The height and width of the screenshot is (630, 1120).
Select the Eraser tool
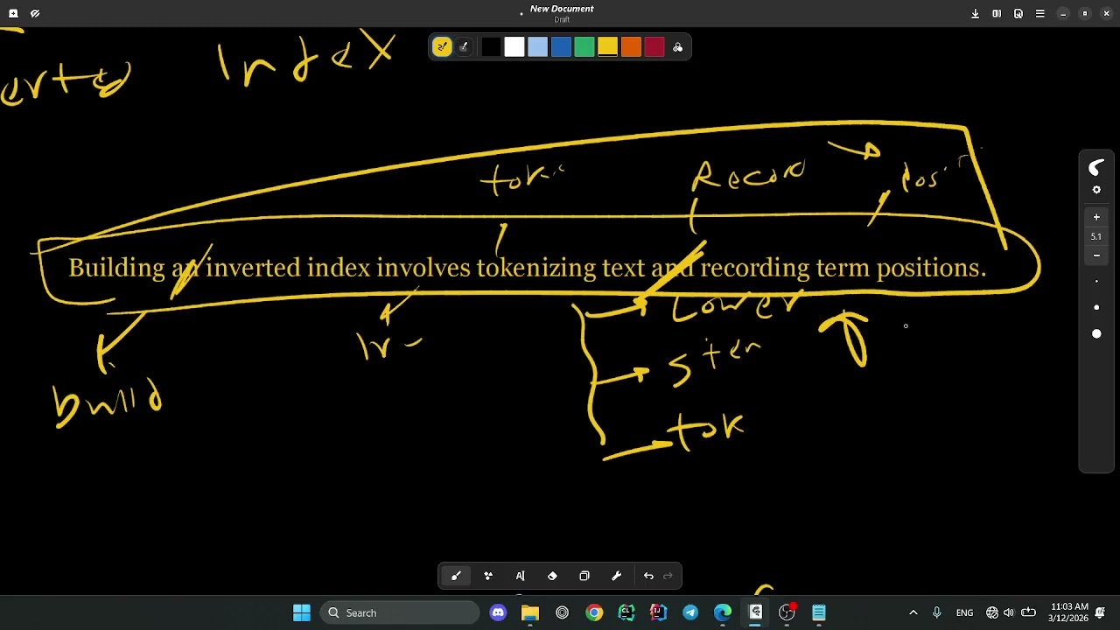click(x=552, y=576)
